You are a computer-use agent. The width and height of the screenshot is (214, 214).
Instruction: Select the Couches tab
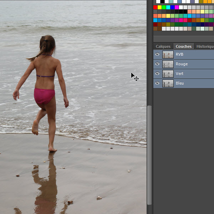point(183,46)
